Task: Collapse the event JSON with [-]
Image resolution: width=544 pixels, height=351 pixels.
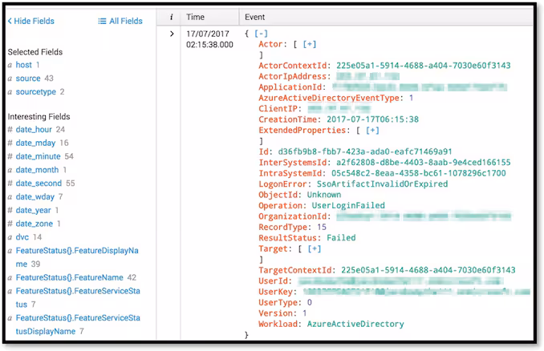Action: pos(262,34)
